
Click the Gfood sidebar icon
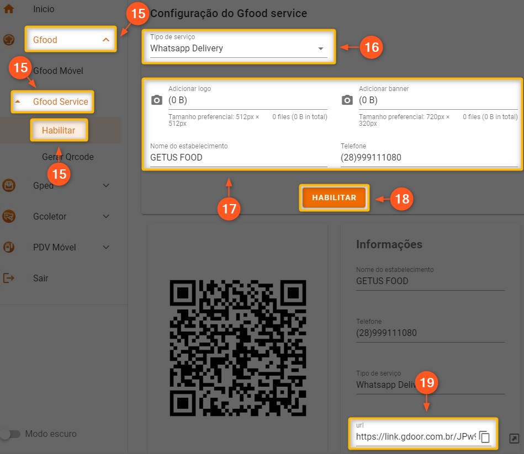pyautogui.click(x=9, y=40)
